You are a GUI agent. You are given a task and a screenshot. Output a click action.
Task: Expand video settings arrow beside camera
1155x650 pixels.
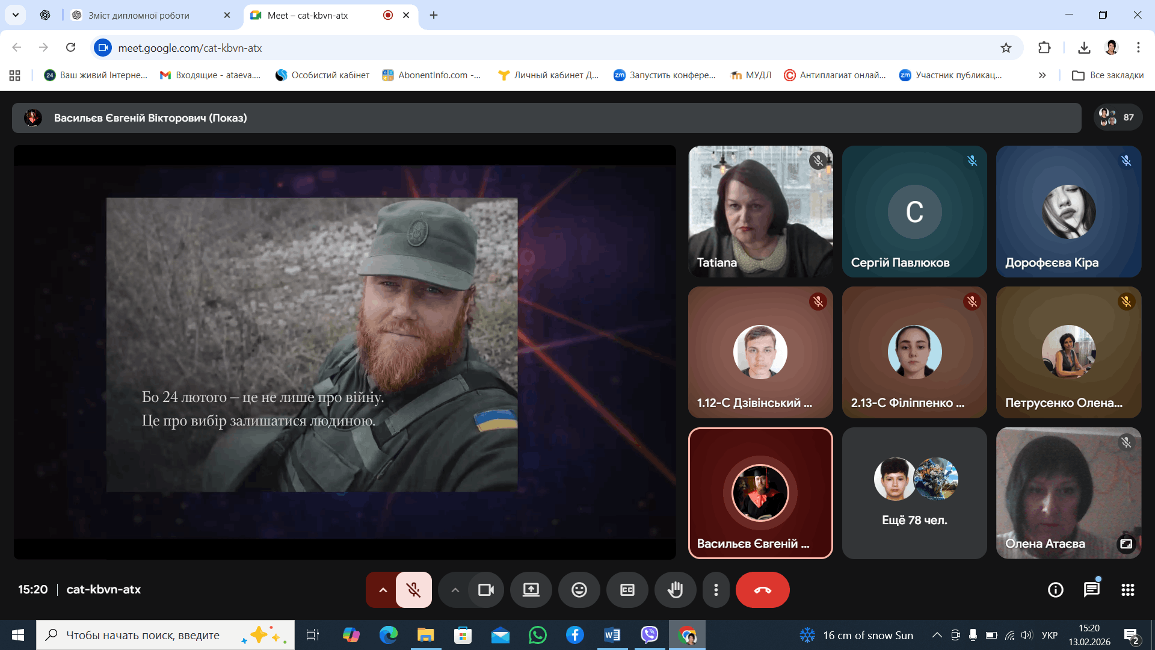pyautogui.click(x=455, y=590)
